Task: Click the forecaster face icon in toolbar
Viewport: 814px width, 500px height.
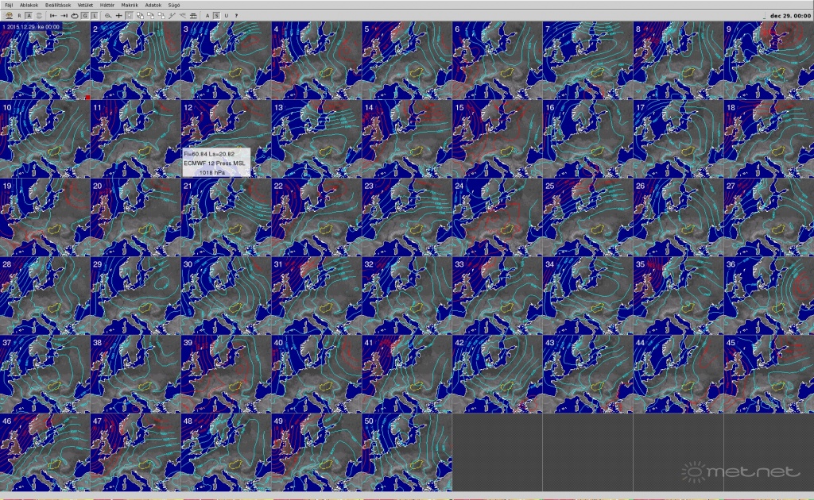Action: (x=10, y=15)
